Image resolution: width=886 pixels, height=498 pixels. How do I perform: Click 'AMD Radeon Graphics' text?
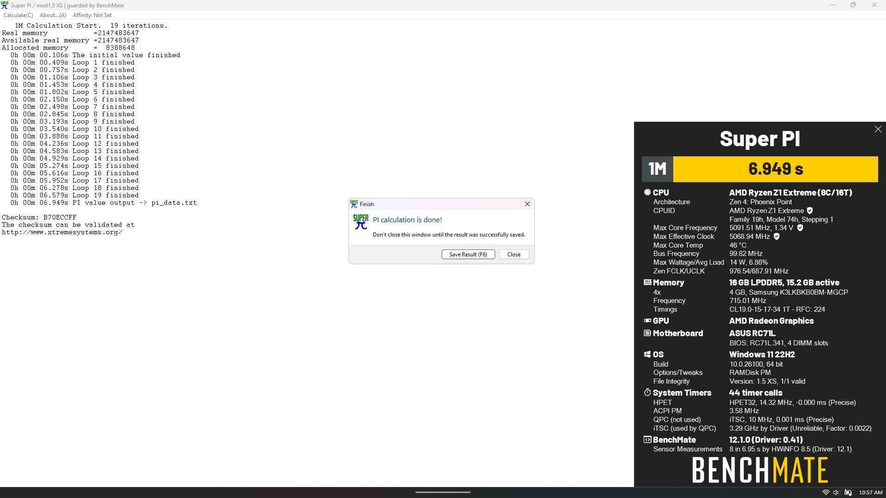coord(771,321)
